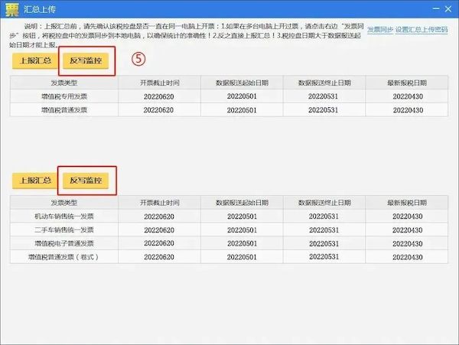459x345 pixels.
Task: Click 数据报送终止日期 header in the 增值税专用发票 table
Action: [x=324, y=83]
